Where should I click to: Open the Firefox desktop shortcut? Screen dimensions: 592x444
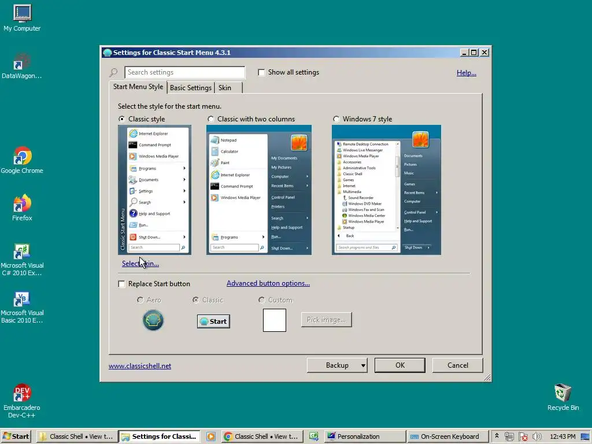(22, 208)
